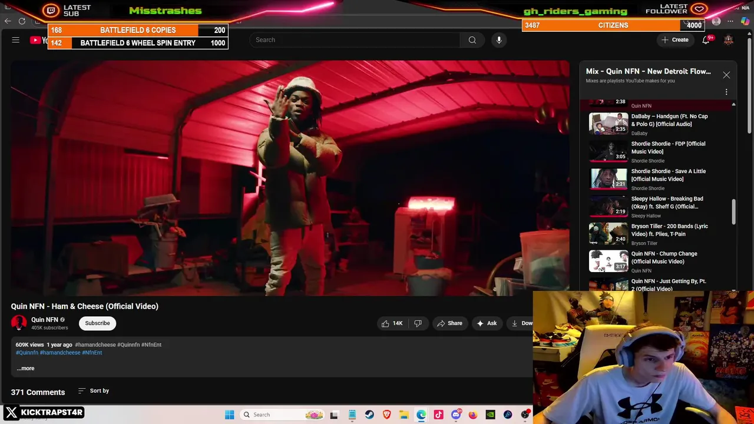Focus the Windows taskbar search box
This screenshot has width=754, height=424.
click(x=282, y=415)
